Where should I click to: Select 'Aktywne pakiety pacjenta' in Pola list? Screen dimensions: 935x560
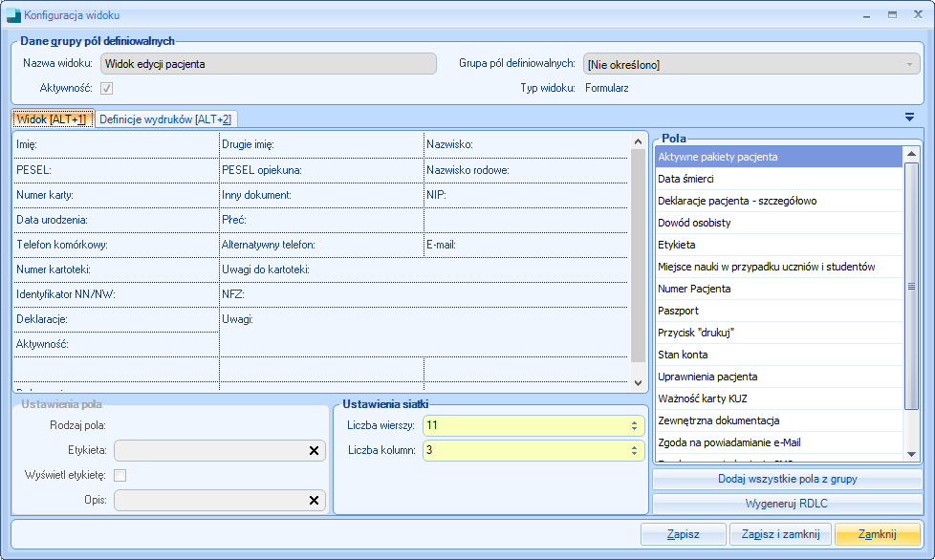point(779,157)
